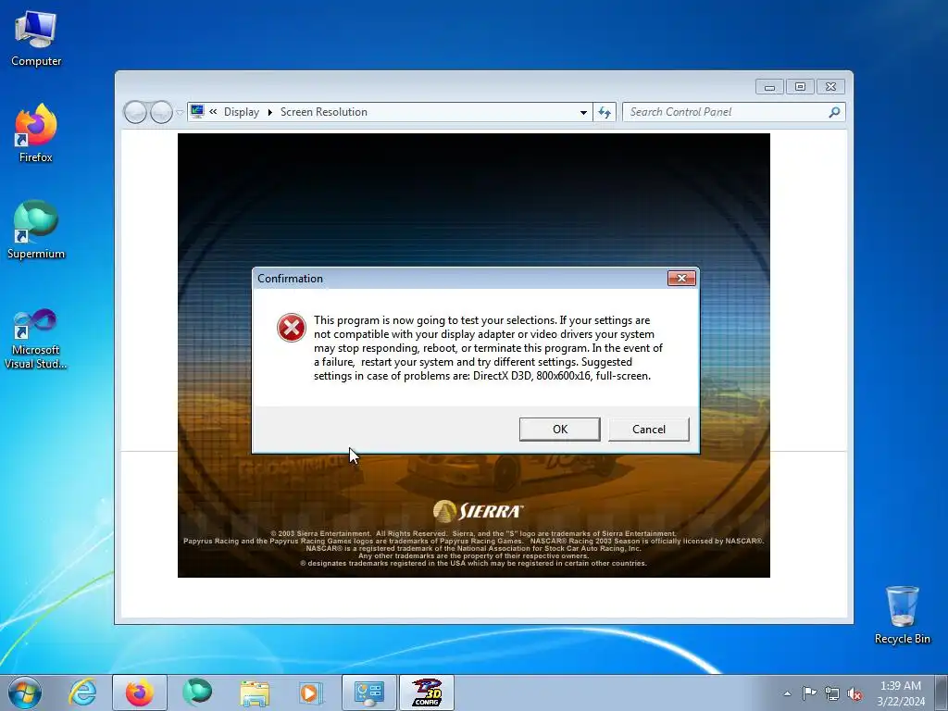Minimize the Screen Resolution window
This screenshot has height=711, width=948.
click(769, 87)
